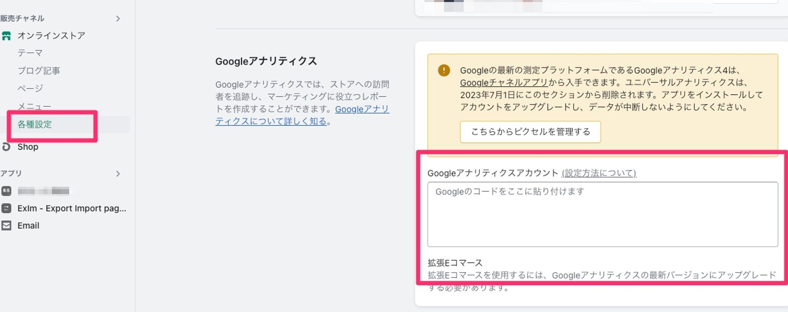Click the ExIm Export Import app icon
788x312 pixels.
[x=6, y=208]
